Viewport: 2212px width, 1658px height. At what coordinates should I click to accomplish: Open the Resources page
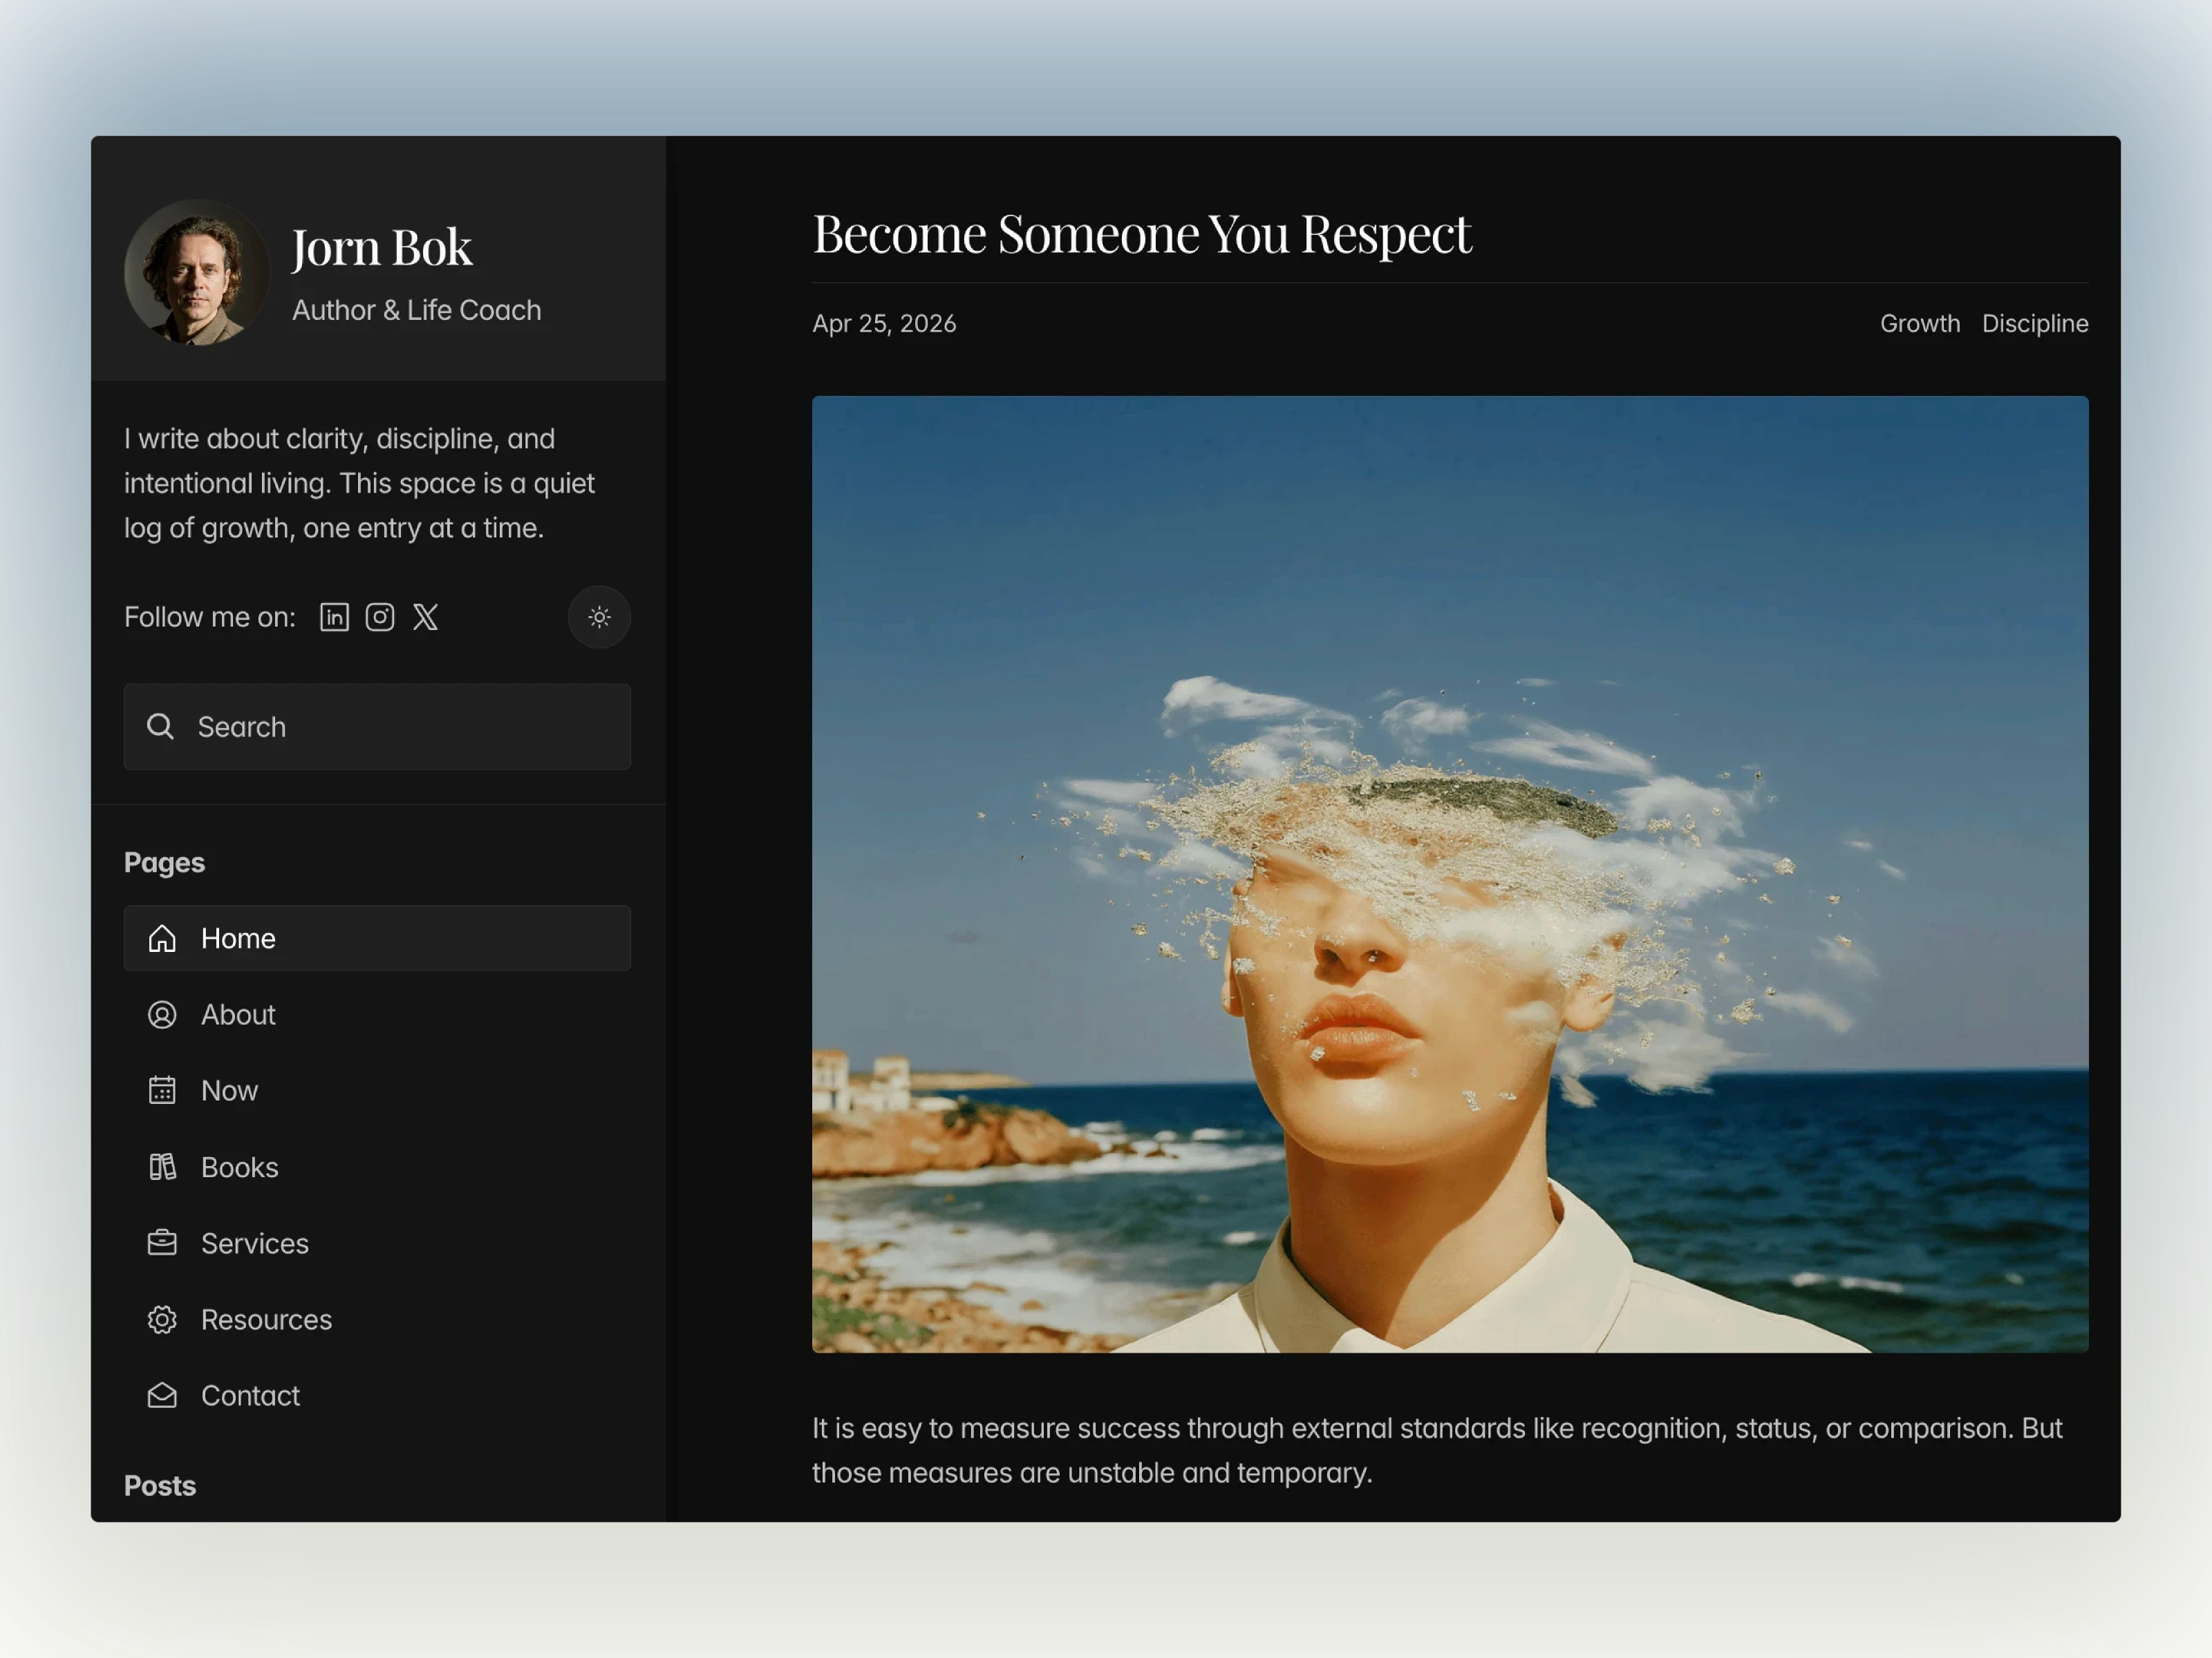click(x=377, y=1319)
